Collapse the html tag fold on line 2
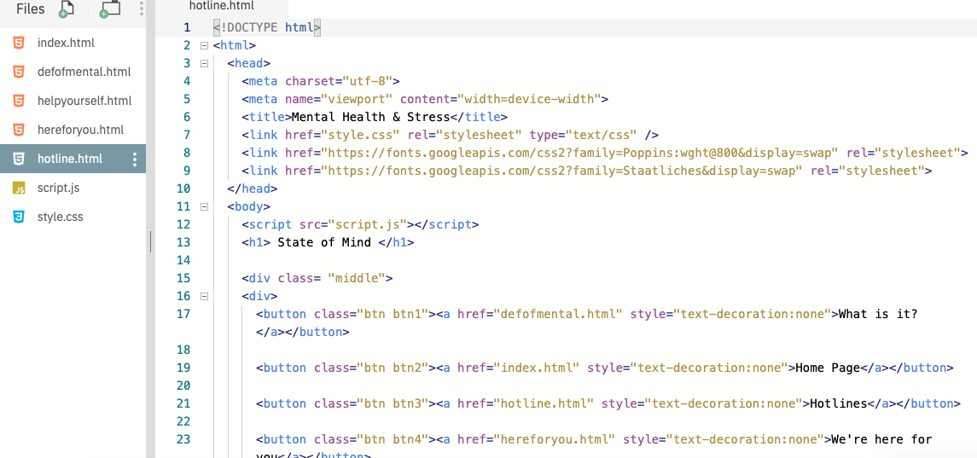The image size is (977, 458). click(203, 45)
